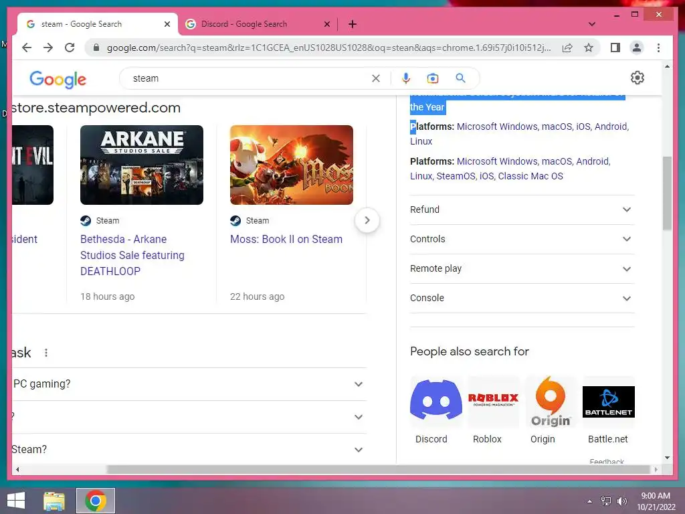Open the Windows Start menu
The width and height of the screenshot is (685, 514).
[x=16, y=501]
